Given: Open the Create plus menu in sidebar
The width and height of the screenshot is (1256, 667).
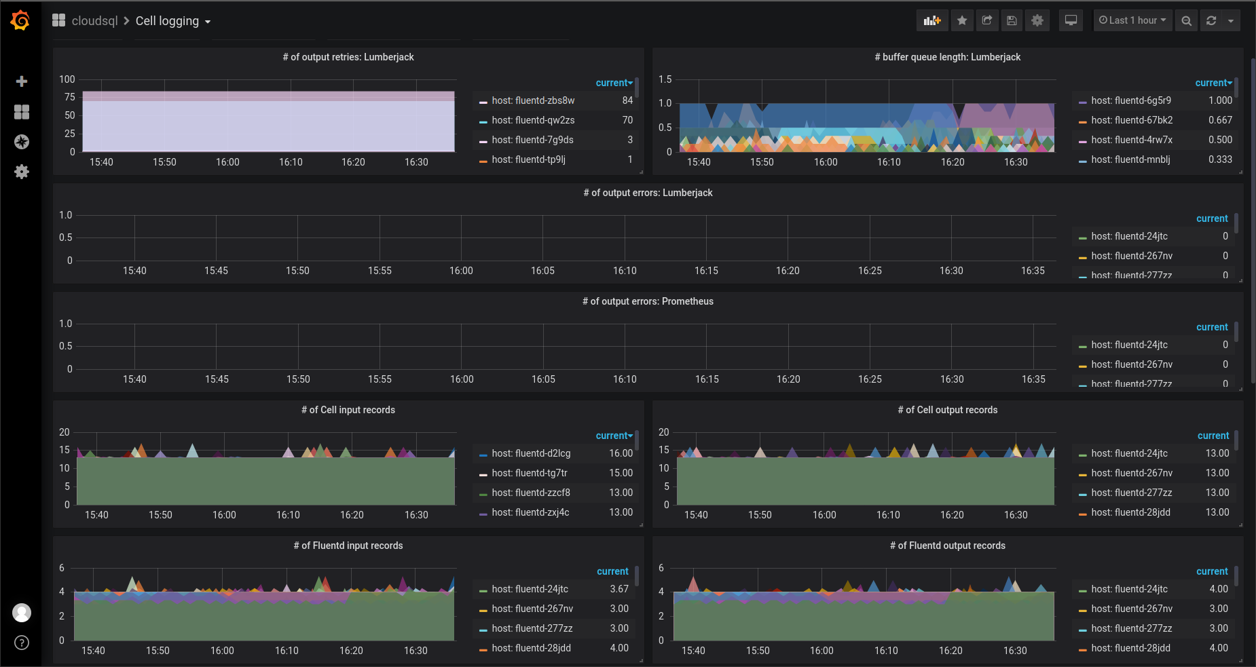Looking at the screenshot, I should click(22, 81).
